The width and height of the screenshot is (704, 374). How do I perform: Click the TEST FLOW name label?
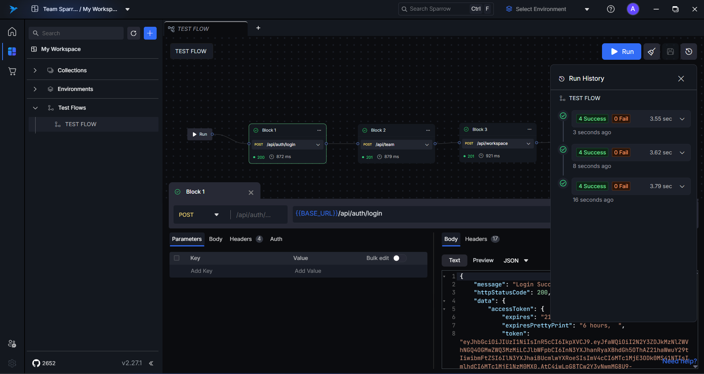pos(191,51)
